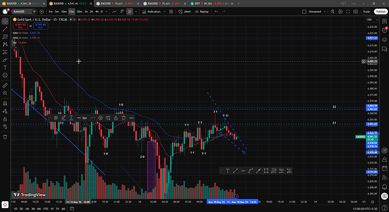Pick Text tool from favorites toolbar
This screenshot has height=212, width=389.
point(228,171)
